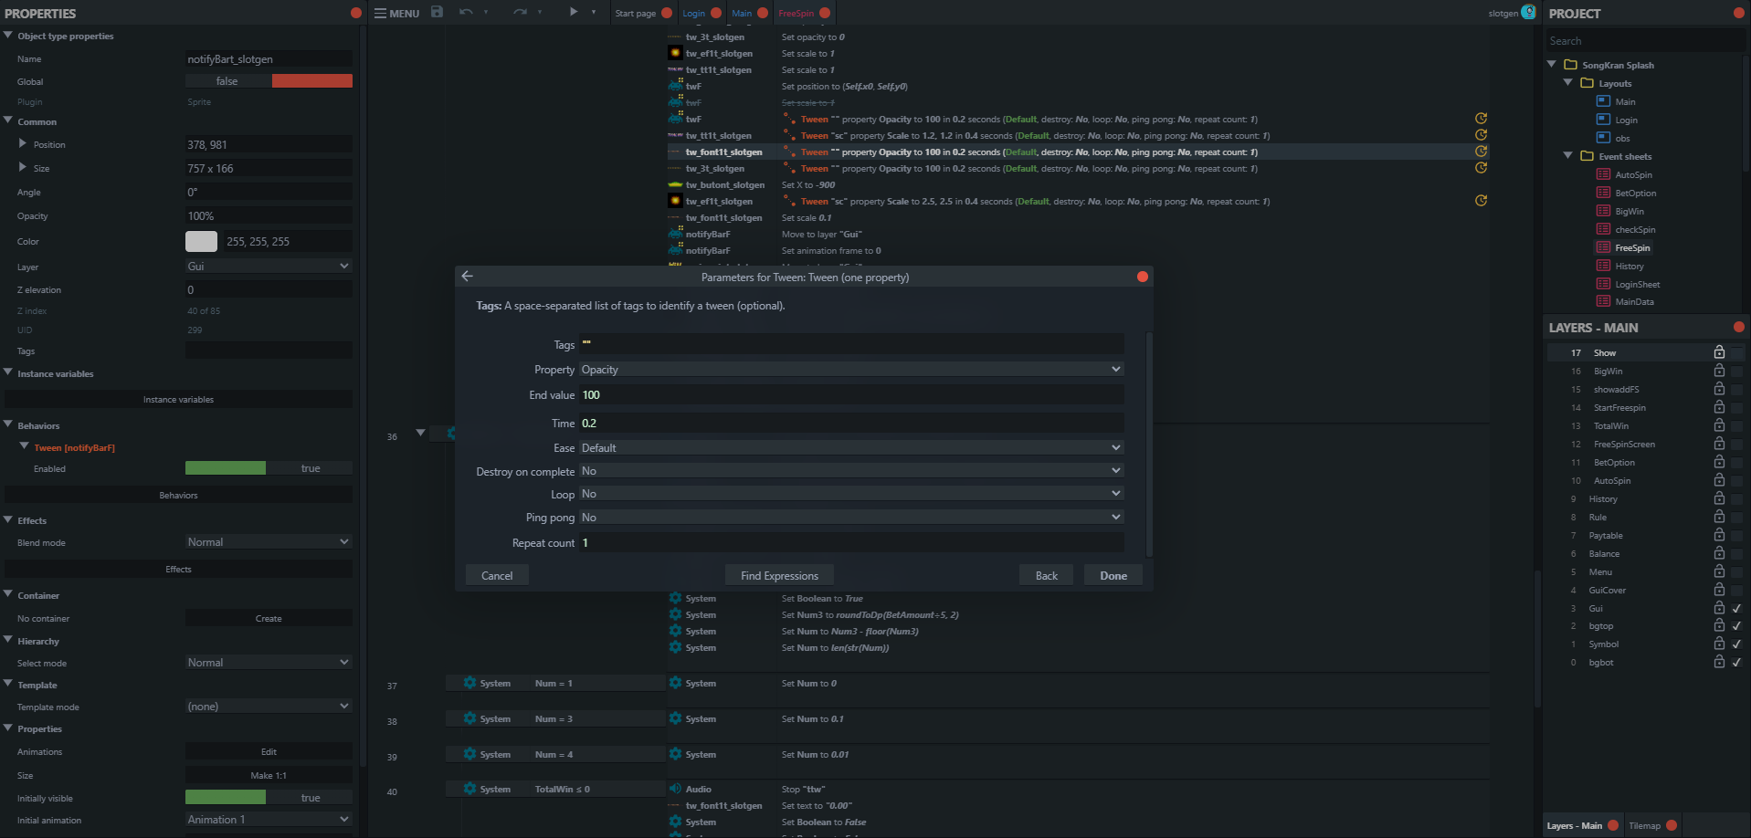
Task: Click the History event sheet icon
Action: coord(1603,266)
